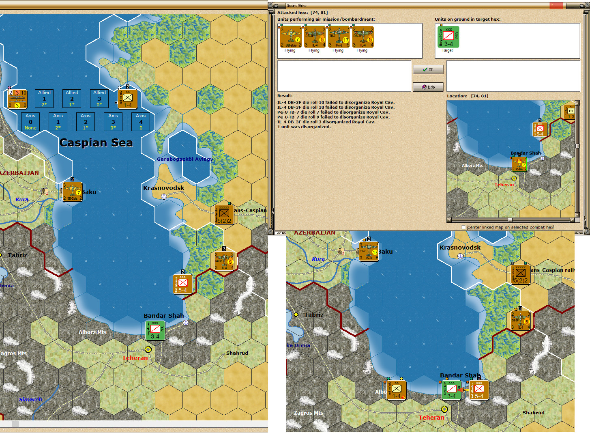The height and width of the screenshot is (433, 590).
Task: Click the Allied 1 sea box section
Action: pos(45,98)
